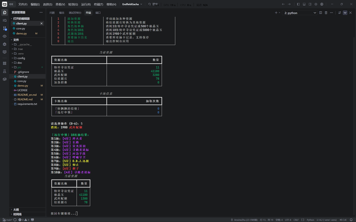
Task: Click the Trae IDE logo icon
Action: (x=4, y=4)
